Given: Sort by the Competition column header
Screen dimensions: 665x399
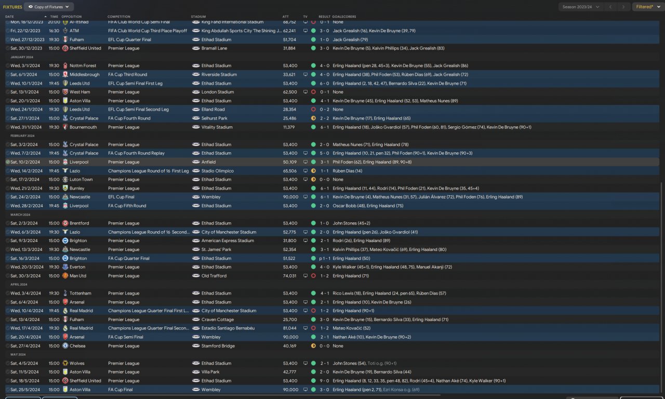Looking at the screenshot, I should 119,17.
